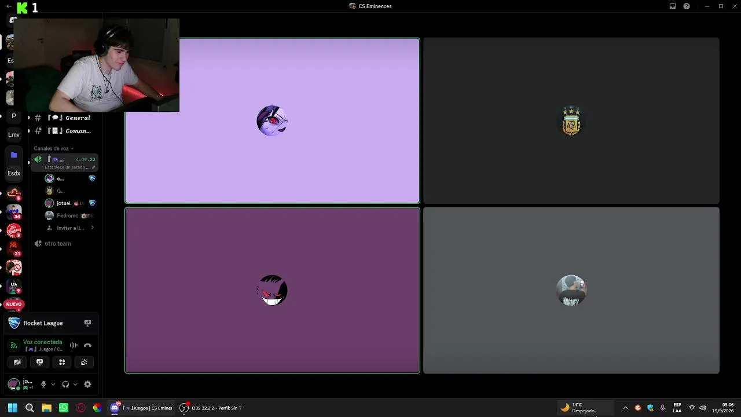Join the otro team voice channel
Screen dimensions: 741x417
63,243
